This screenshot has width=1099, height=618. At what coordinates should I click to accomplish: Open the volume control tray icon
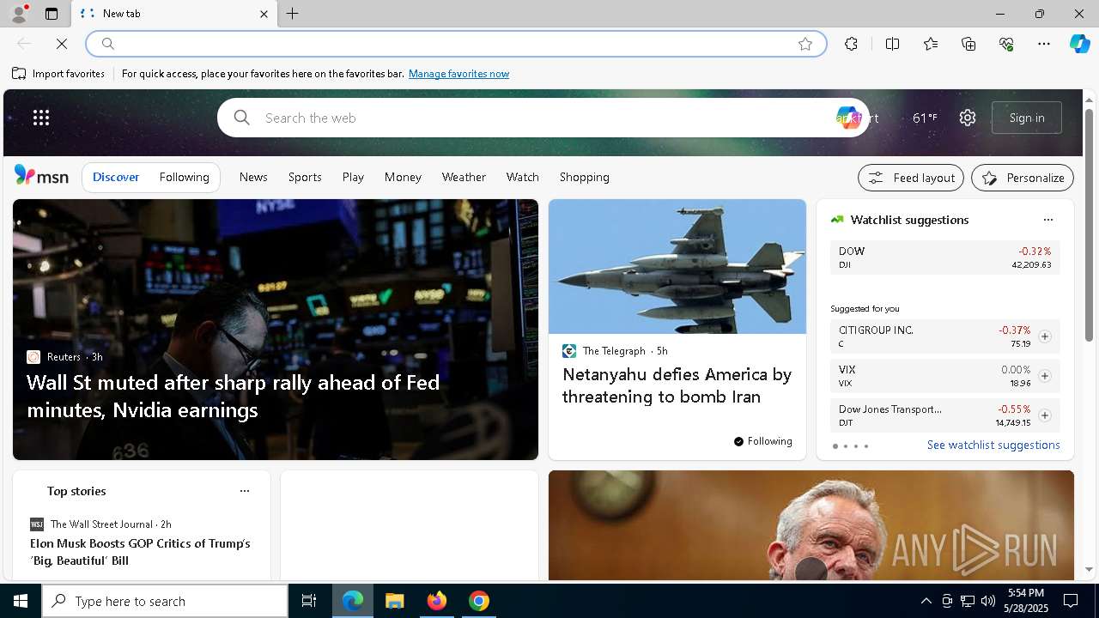click(x=988, y=601)
